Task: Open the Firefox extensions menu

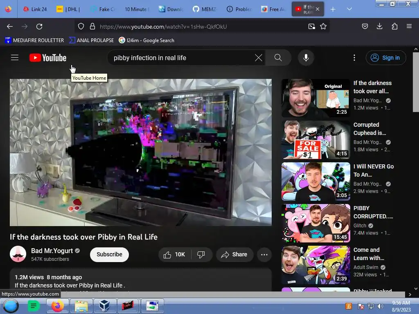Action: (394, 26)
